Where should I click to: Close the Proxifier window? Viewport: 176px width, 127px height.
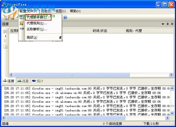171,5
